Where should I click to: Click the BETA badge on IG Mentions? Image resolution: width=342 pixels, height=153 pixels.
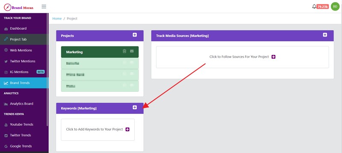41,72
